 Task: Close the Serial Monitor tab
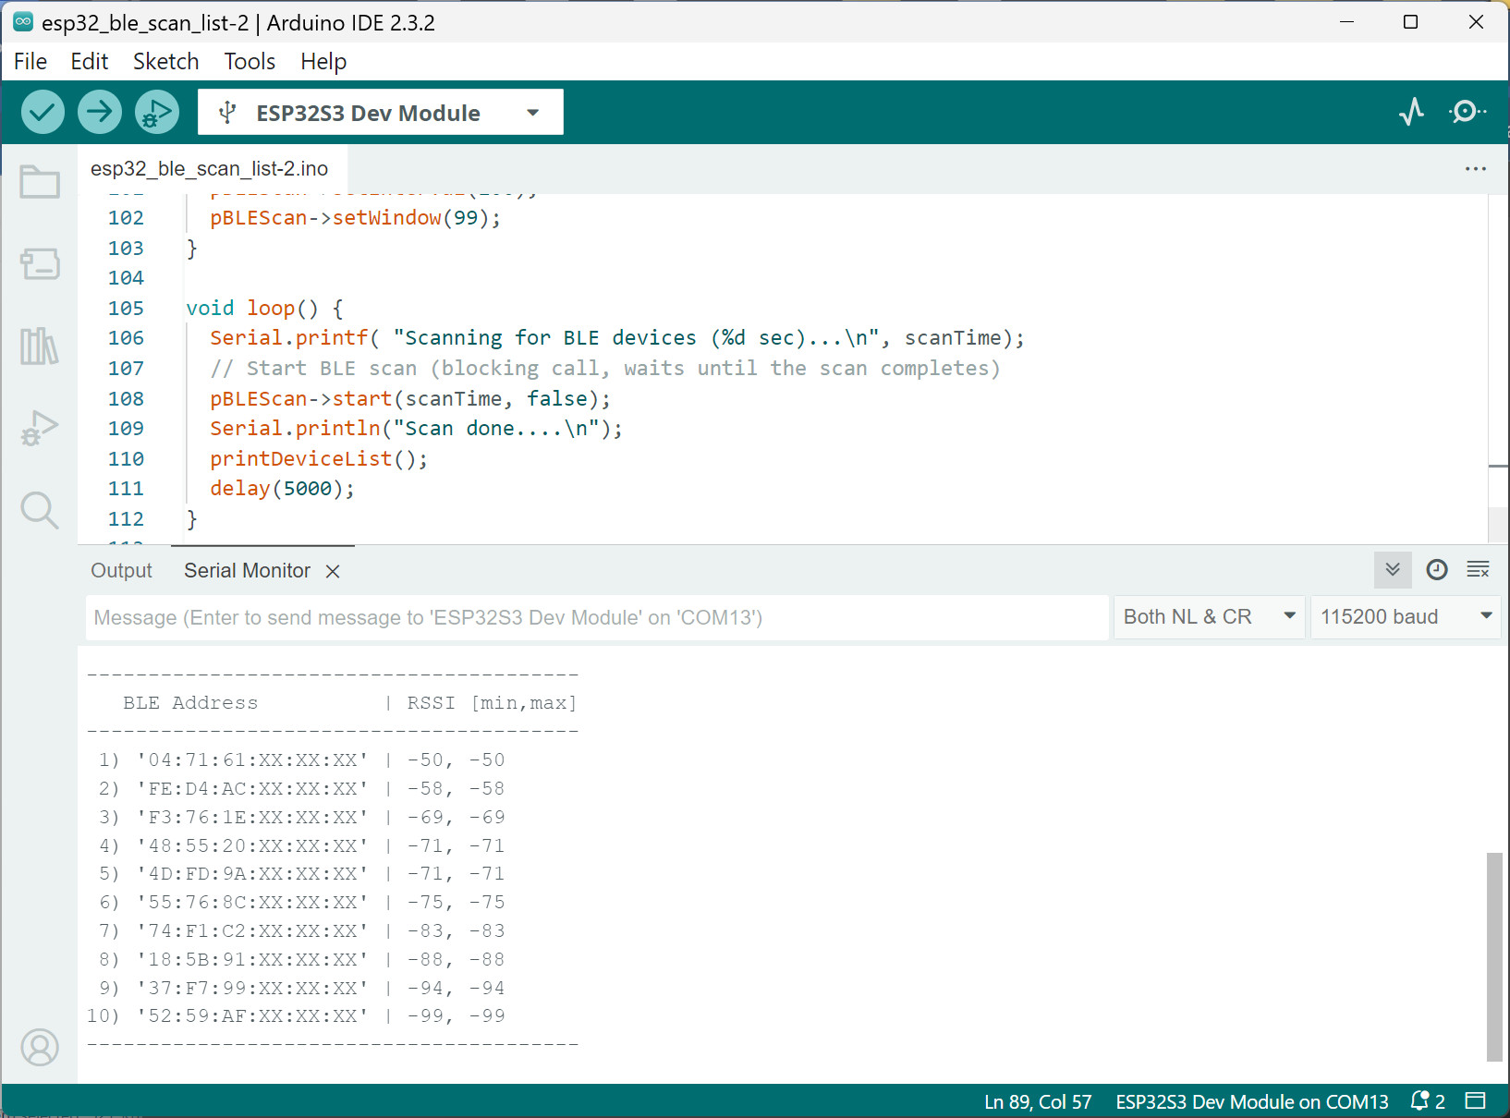(333, 572)
